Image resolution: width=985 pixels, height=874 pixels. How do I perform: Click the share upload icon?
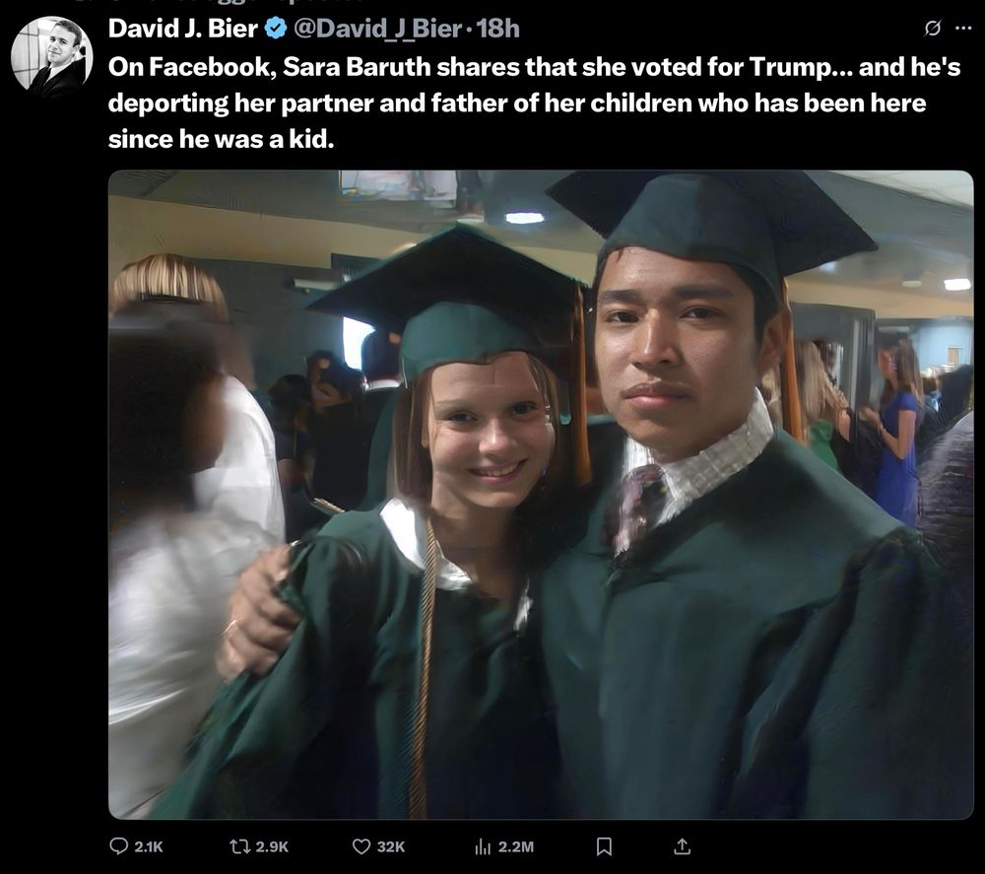tap(683, 846)
